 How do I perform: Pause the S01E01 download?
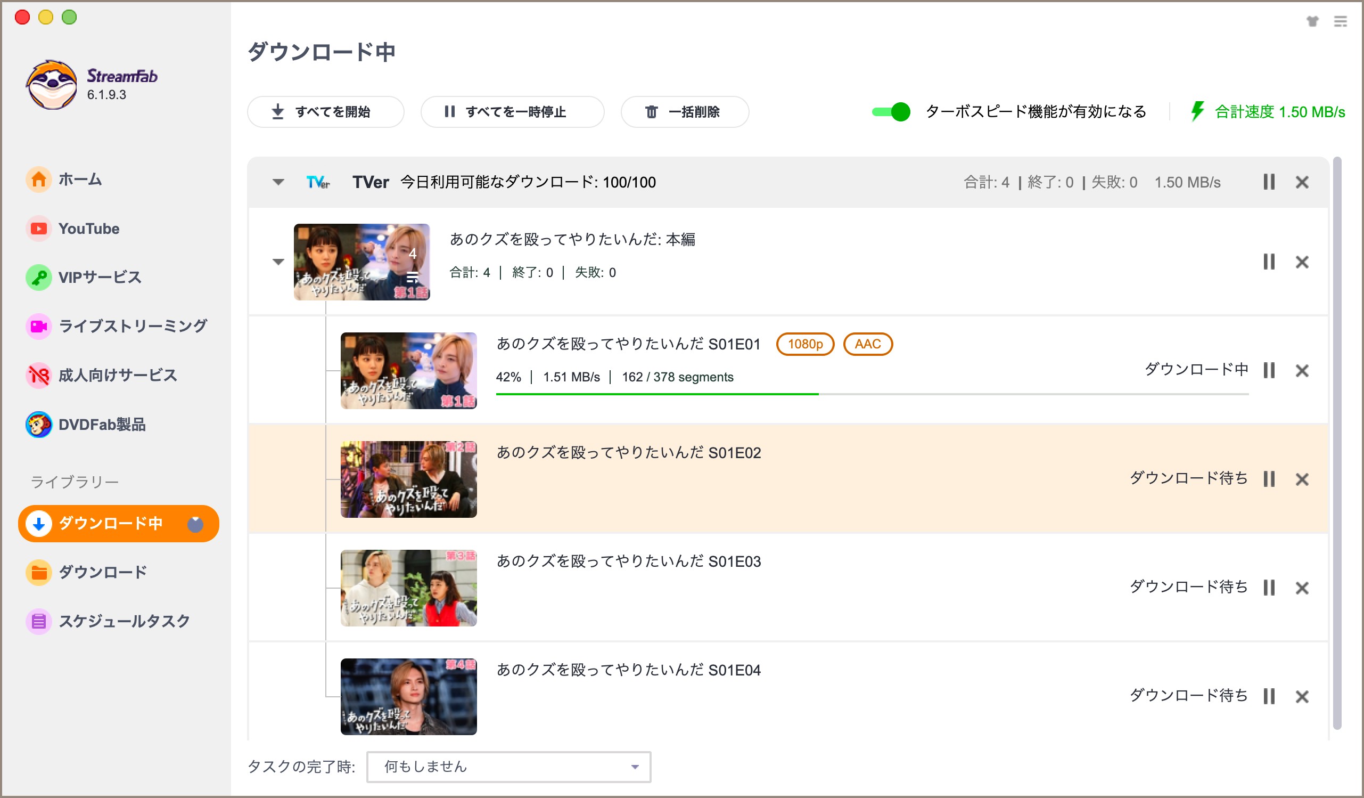pyautogui.click(x=1269, y=371)
